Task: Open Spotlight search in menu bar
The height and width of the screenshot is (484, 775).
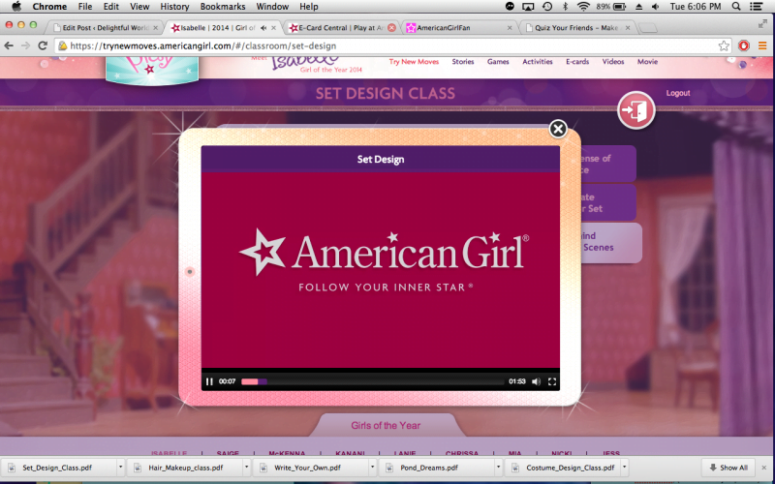Action: pyautogui.click(x=736, y=7)
